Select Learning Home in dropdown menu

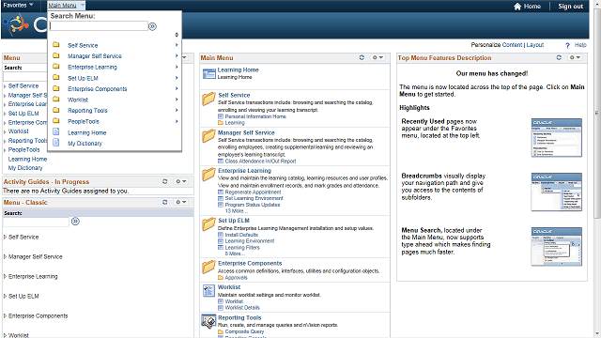pos(87,132)
